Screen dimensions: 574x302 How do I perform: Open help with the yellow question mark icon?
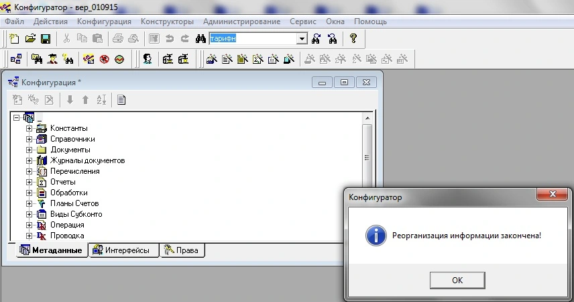(353, 39)
